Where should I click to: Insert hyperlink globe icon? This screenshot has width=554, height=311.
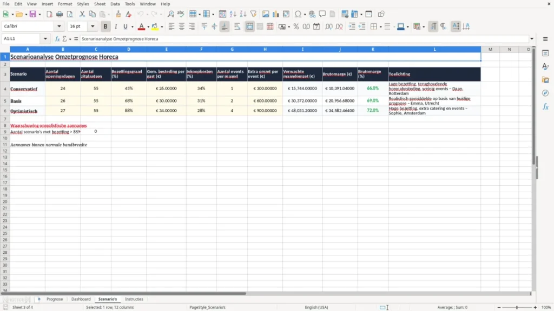(312, 14)
